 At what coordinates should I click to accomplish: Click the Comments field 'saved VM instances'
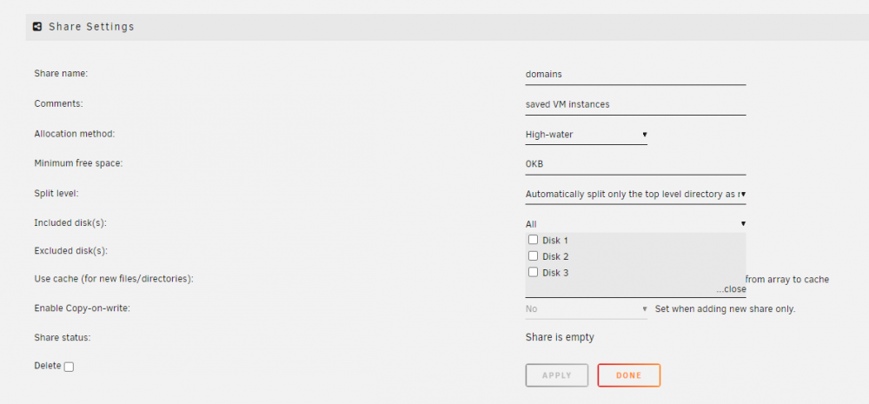pyautogui.click(x=636, y=104)
